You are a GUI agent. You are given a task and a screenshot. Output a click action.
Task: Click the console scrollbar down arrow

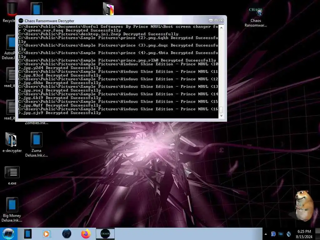coord(221,116)
